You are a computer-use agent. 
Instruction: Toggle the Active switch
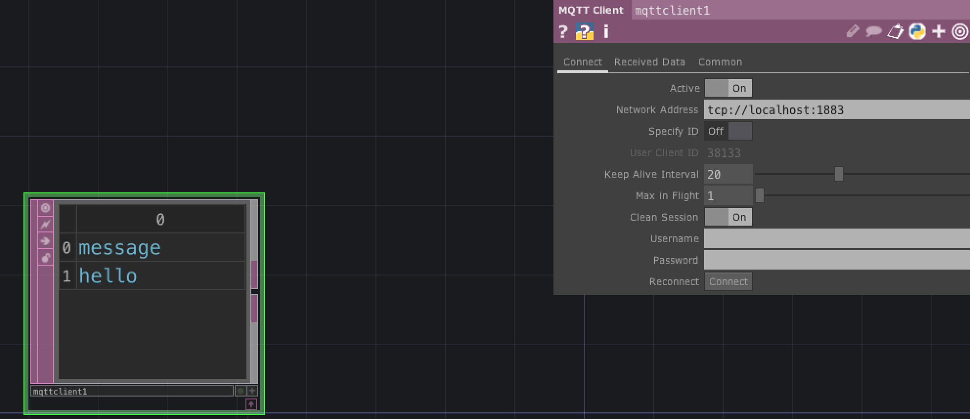[728, 88]
